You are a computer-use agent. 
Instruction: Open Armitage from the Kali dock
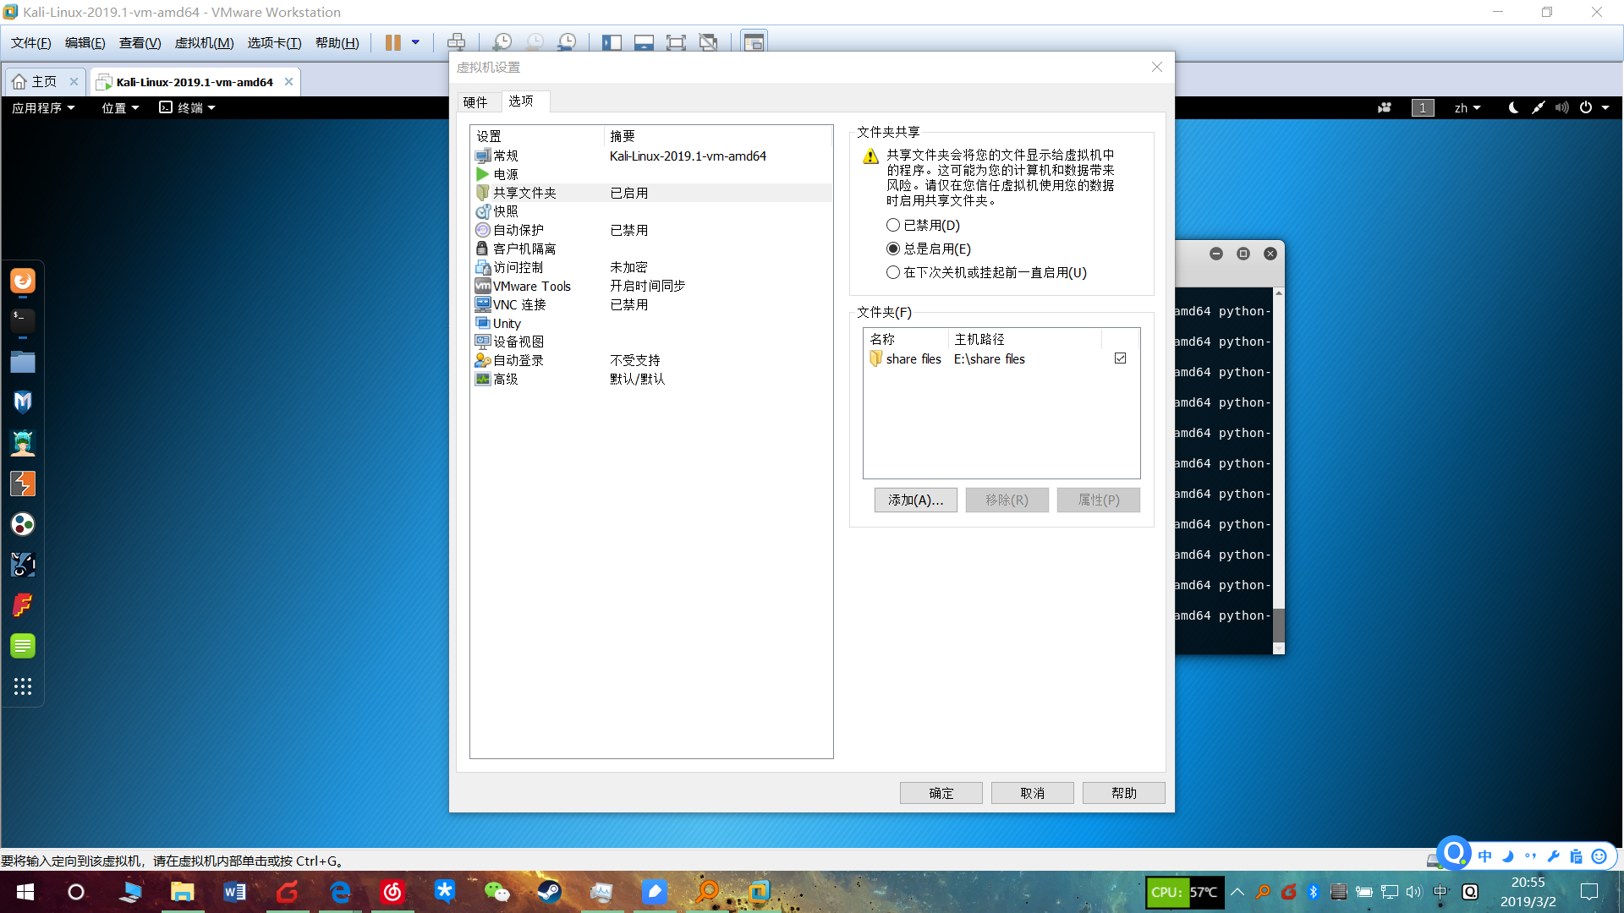coord(23,443)
